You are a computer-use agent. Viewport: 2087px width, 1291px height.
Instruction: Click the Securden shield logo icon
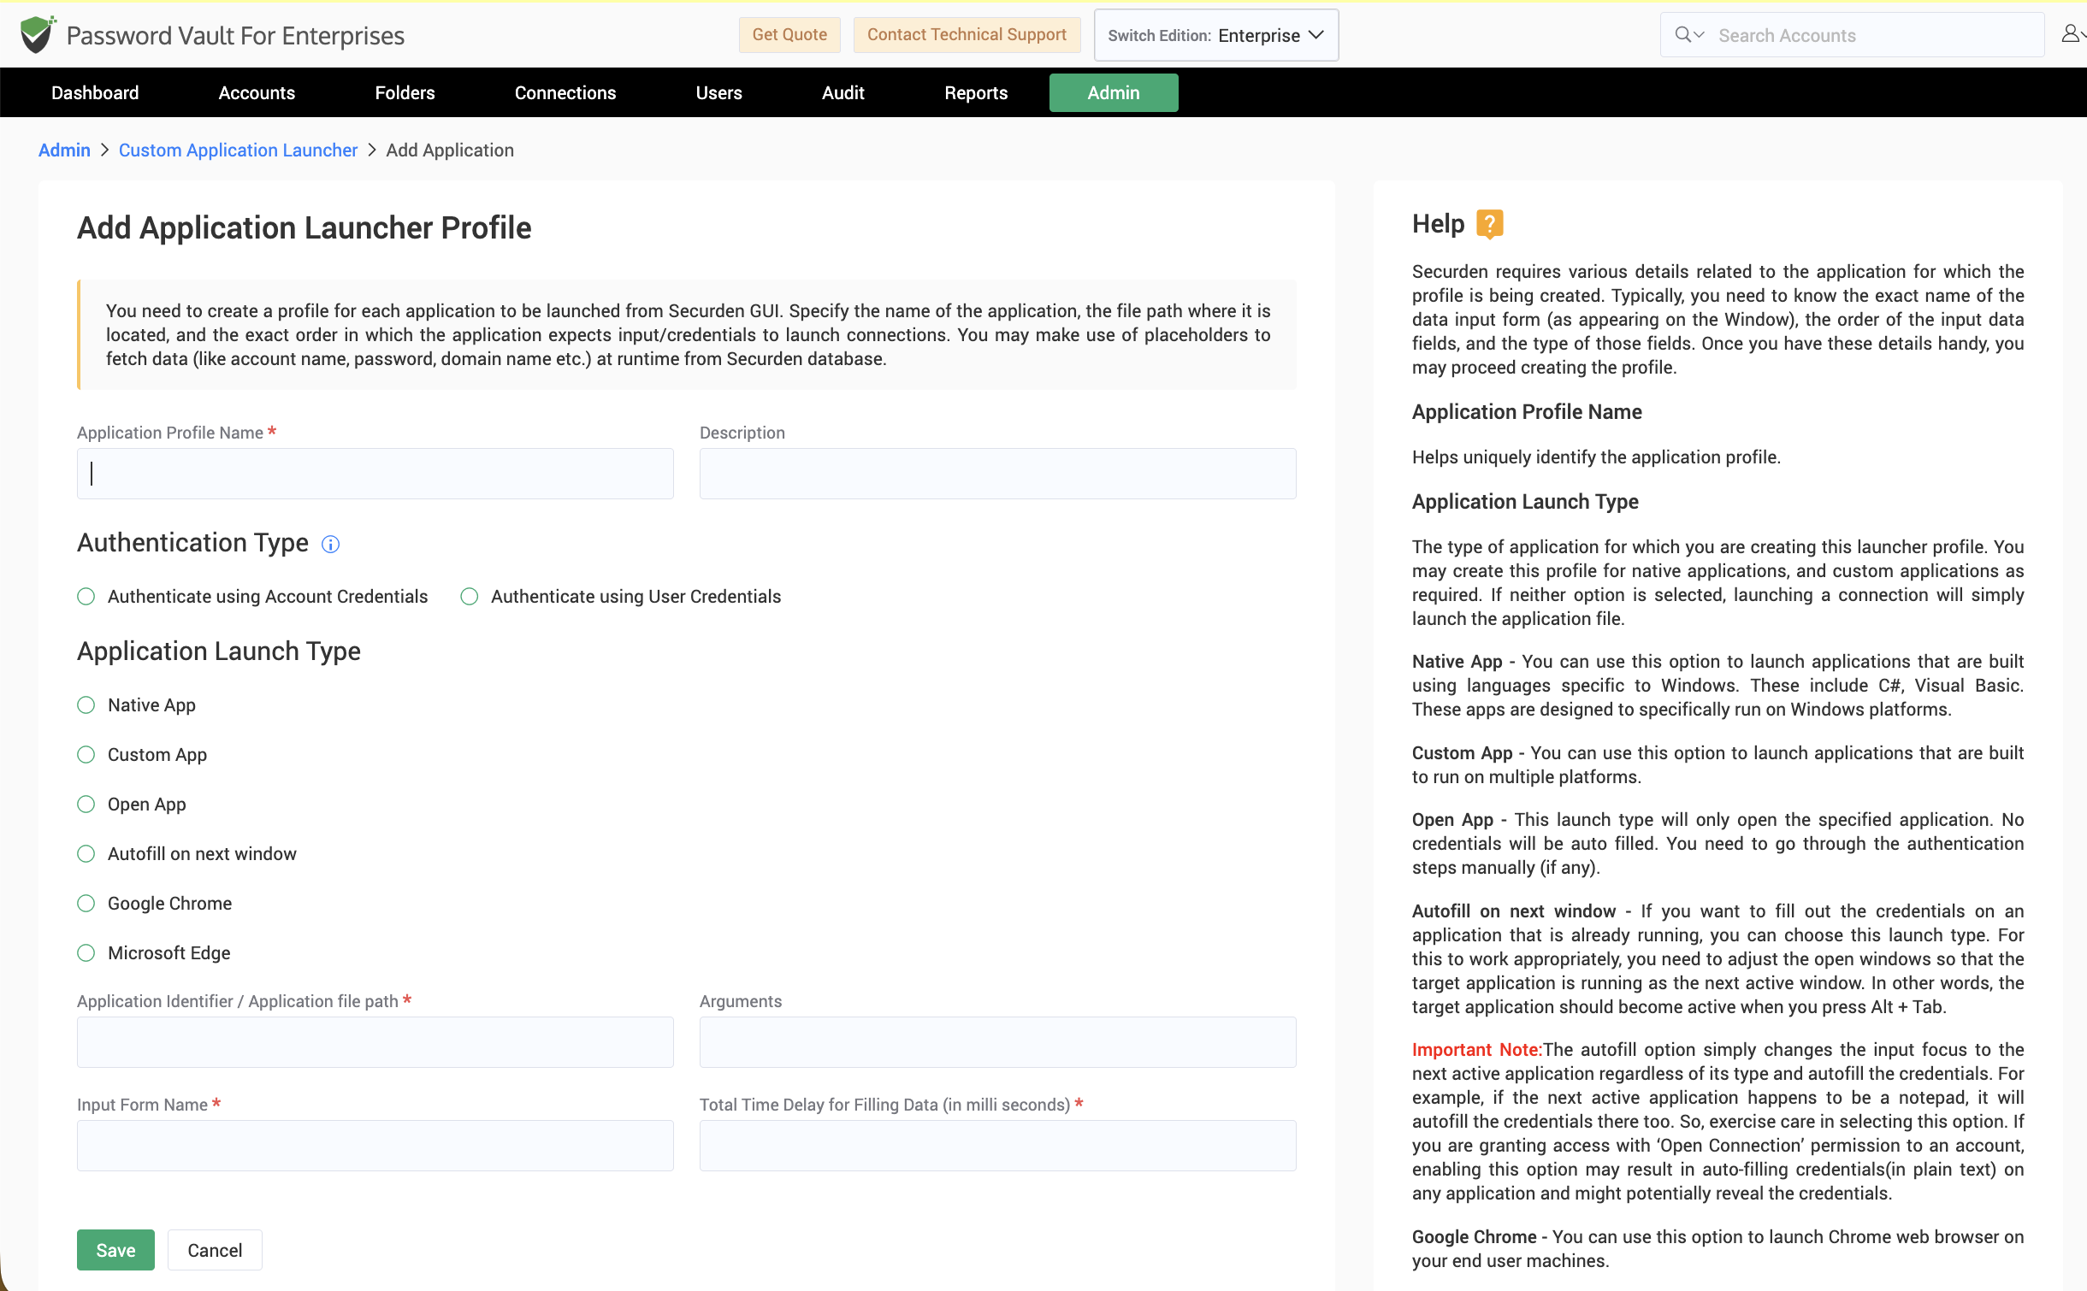tap(37, 34)
